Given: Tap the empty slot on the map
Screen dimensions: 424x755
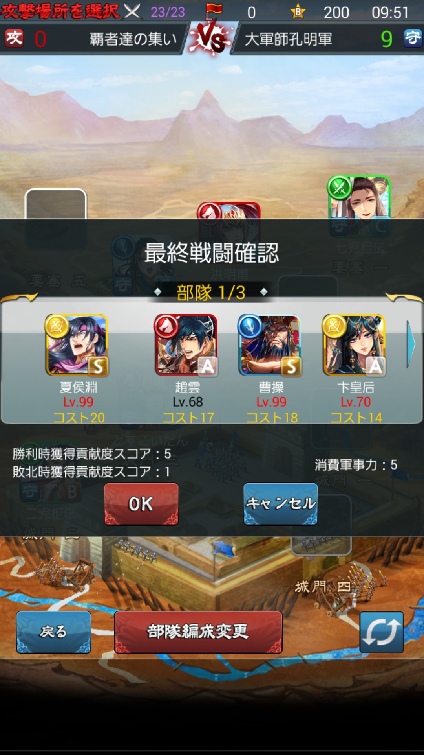Looking at the screenshot, I should tap(56, 204).
